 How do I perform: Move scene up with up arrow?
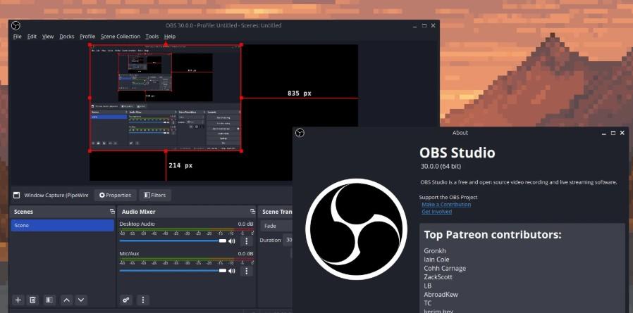[66, 300]
